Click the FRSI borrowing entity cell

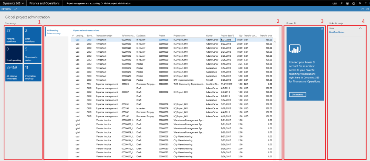click(89, 84)
